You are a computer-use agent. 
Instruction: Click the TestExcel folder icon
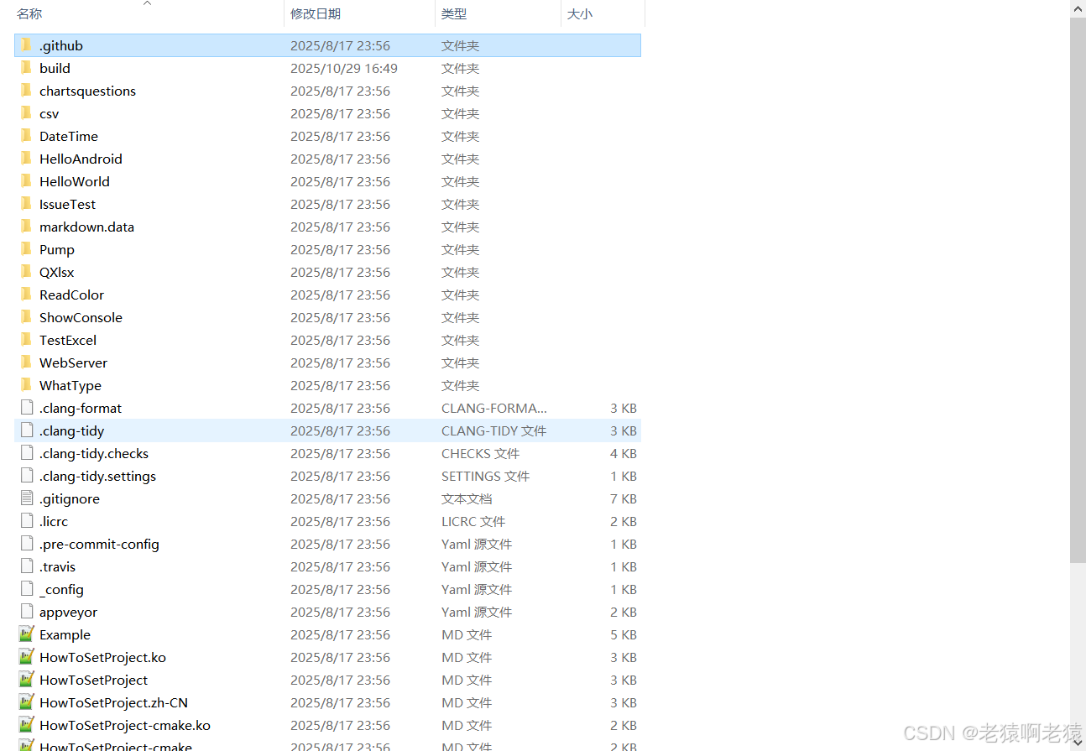tap(26, 340)
